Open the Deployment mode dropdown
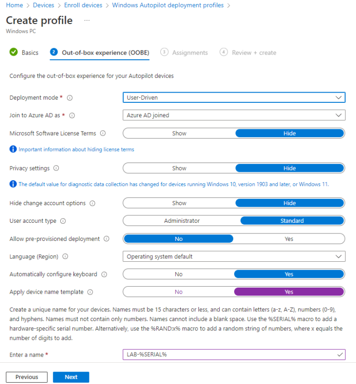 click(234, 98)
